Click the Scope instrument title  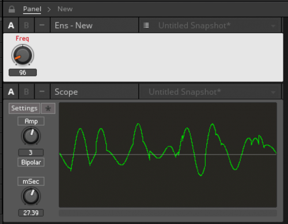click(94, 92)
